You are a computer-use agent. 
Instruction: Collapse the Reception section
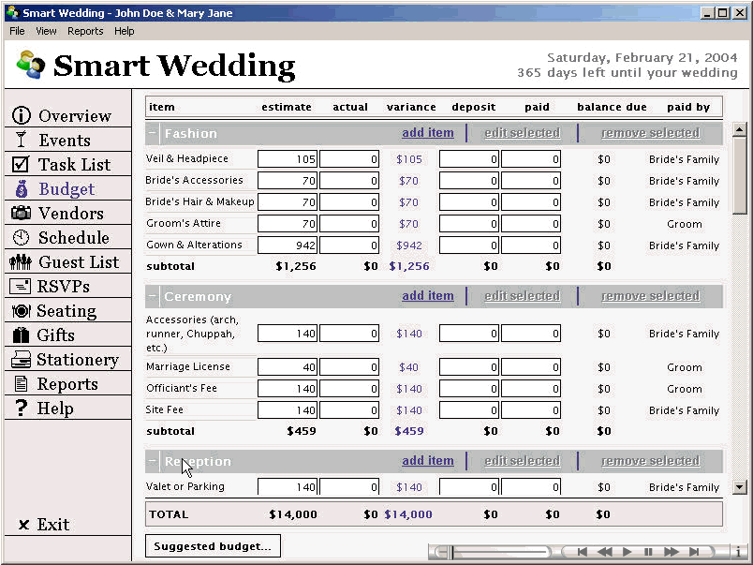click(153, 461)
